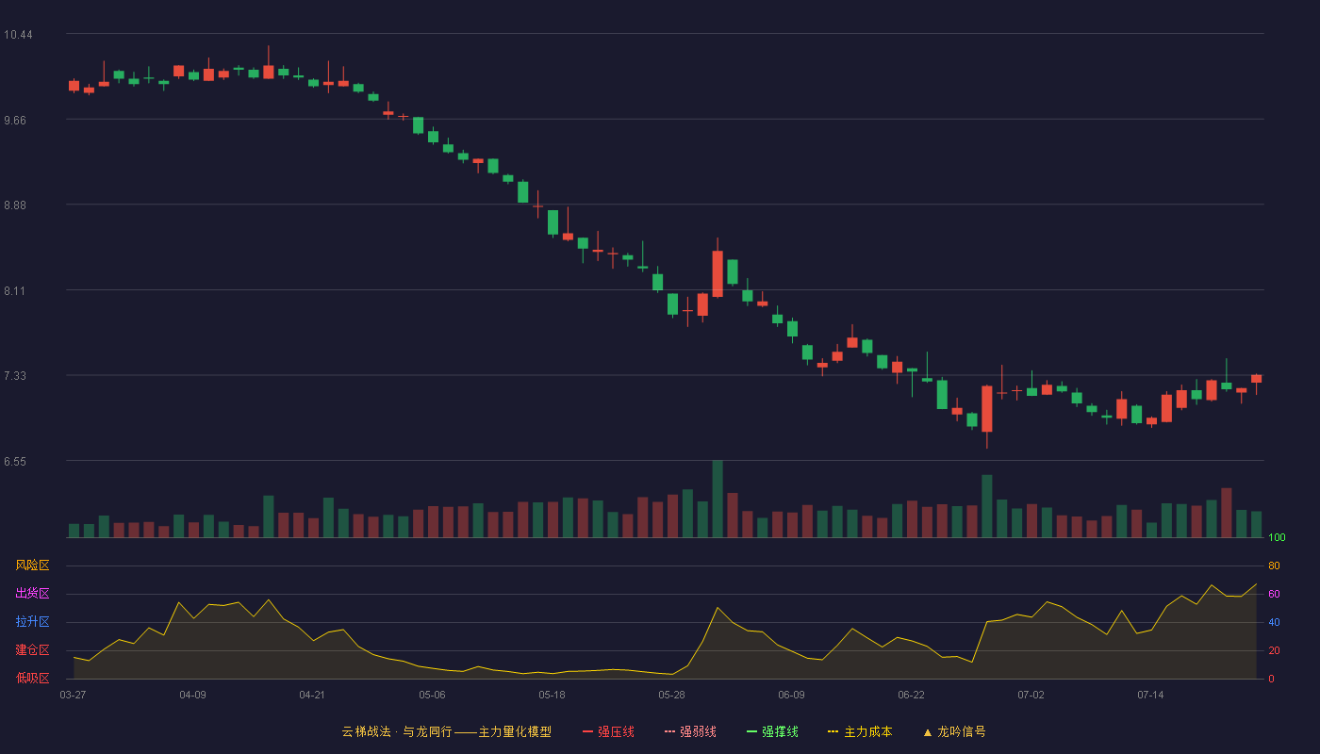Viewport: 1320px width, 754px height.
Task: Click the 03-27 date axis label
Action: 73,695
